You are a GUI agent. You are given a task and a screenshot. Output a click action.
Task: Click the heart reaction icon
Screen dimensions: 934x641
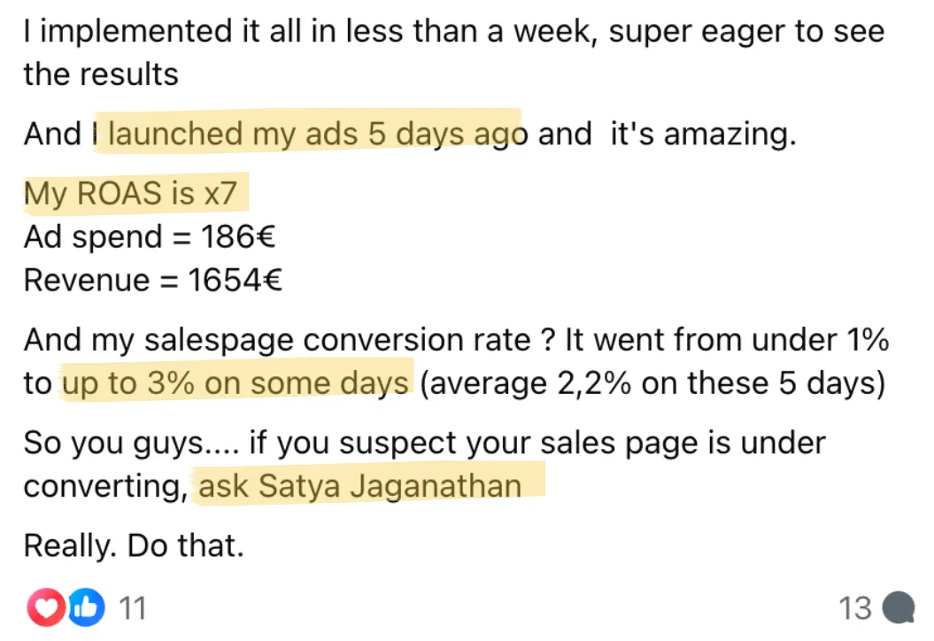point(45,607)
